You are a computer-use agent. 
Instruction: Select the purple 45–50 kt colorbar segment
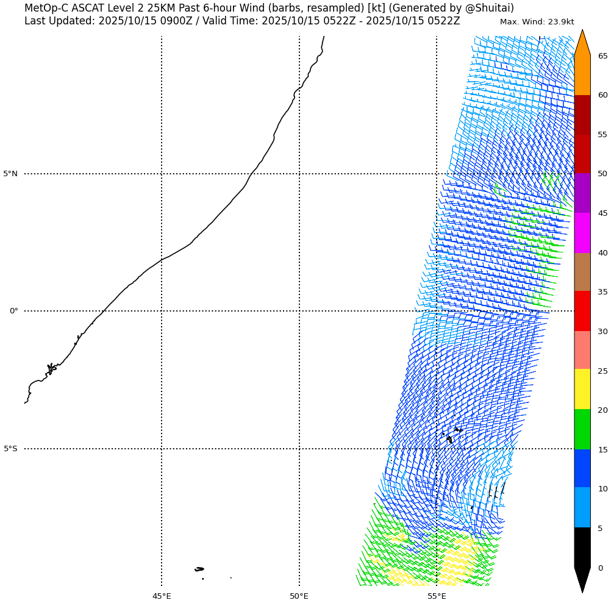coord(582,193)
